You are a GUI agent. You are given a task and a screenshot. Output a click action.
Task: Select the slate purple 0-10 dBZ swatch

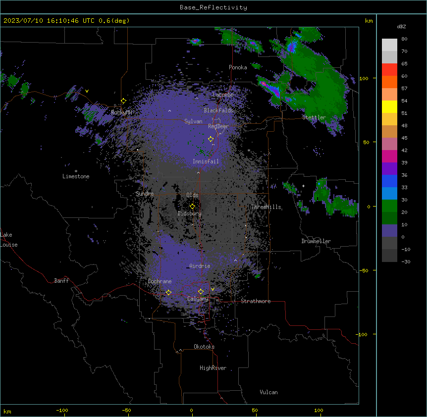pos(389,231)
